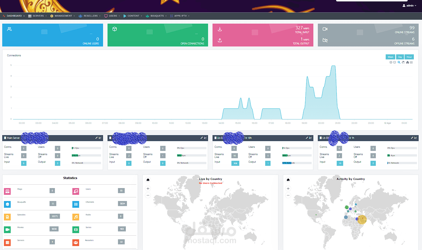Click Lb-03 Input value 19
422x250 pixels.
pyautogui.click(x=340, y=163)
